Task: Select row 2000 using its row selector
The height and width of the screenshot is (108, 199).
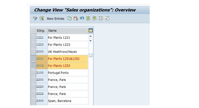Action: [x=33, y=52]
